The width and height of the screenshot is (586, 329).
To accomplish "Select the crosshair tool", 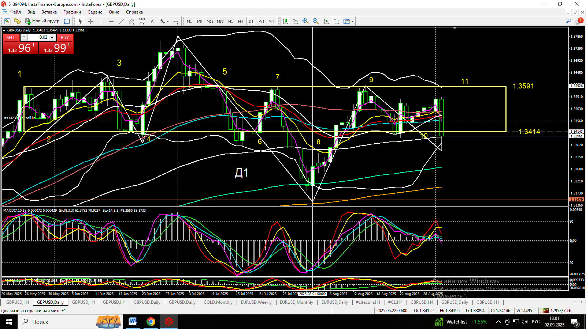I will tap(90, 21).
